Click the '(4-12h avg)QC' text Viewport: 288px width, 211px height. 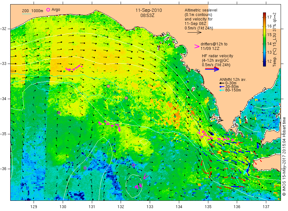(x=215, y=60)
